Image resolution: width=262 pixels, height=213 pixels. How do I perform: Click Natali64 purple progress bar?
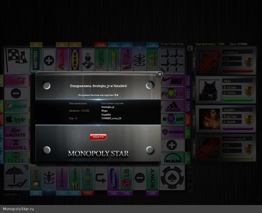(x=238, y=129)
